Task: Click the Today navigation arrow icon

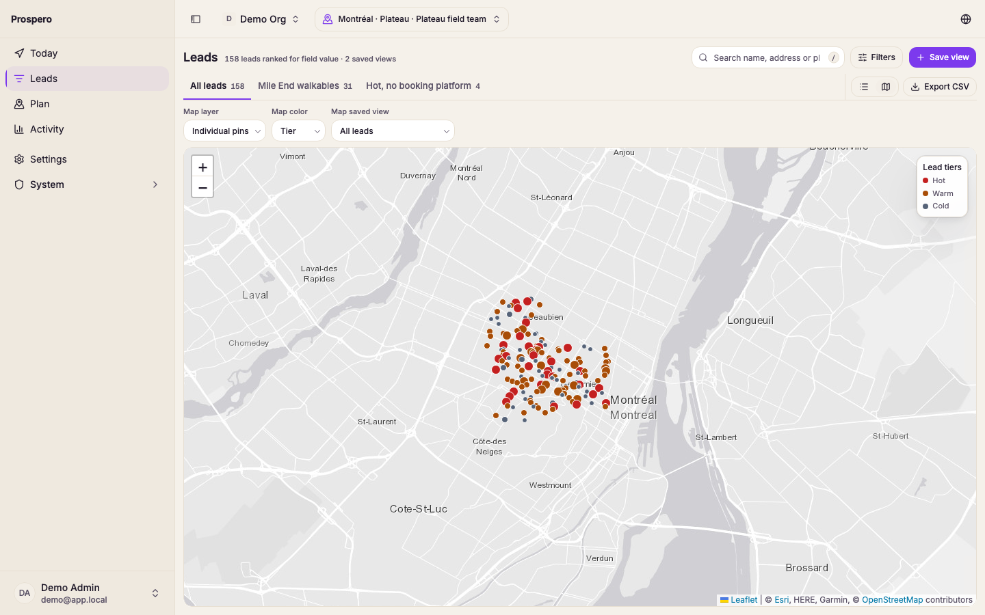Action: pos(19,53)
